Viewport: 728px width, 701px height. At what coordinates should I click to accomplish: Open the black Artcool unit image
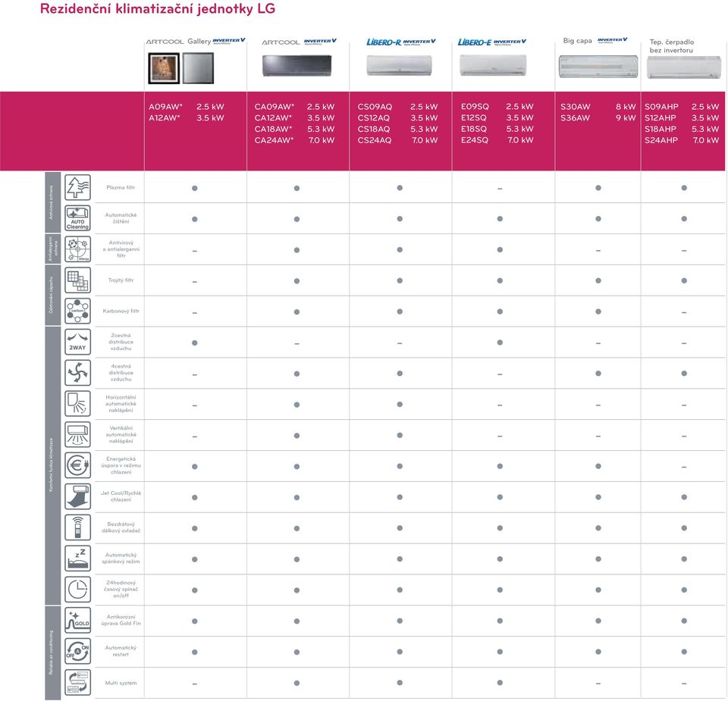(297, 65)
